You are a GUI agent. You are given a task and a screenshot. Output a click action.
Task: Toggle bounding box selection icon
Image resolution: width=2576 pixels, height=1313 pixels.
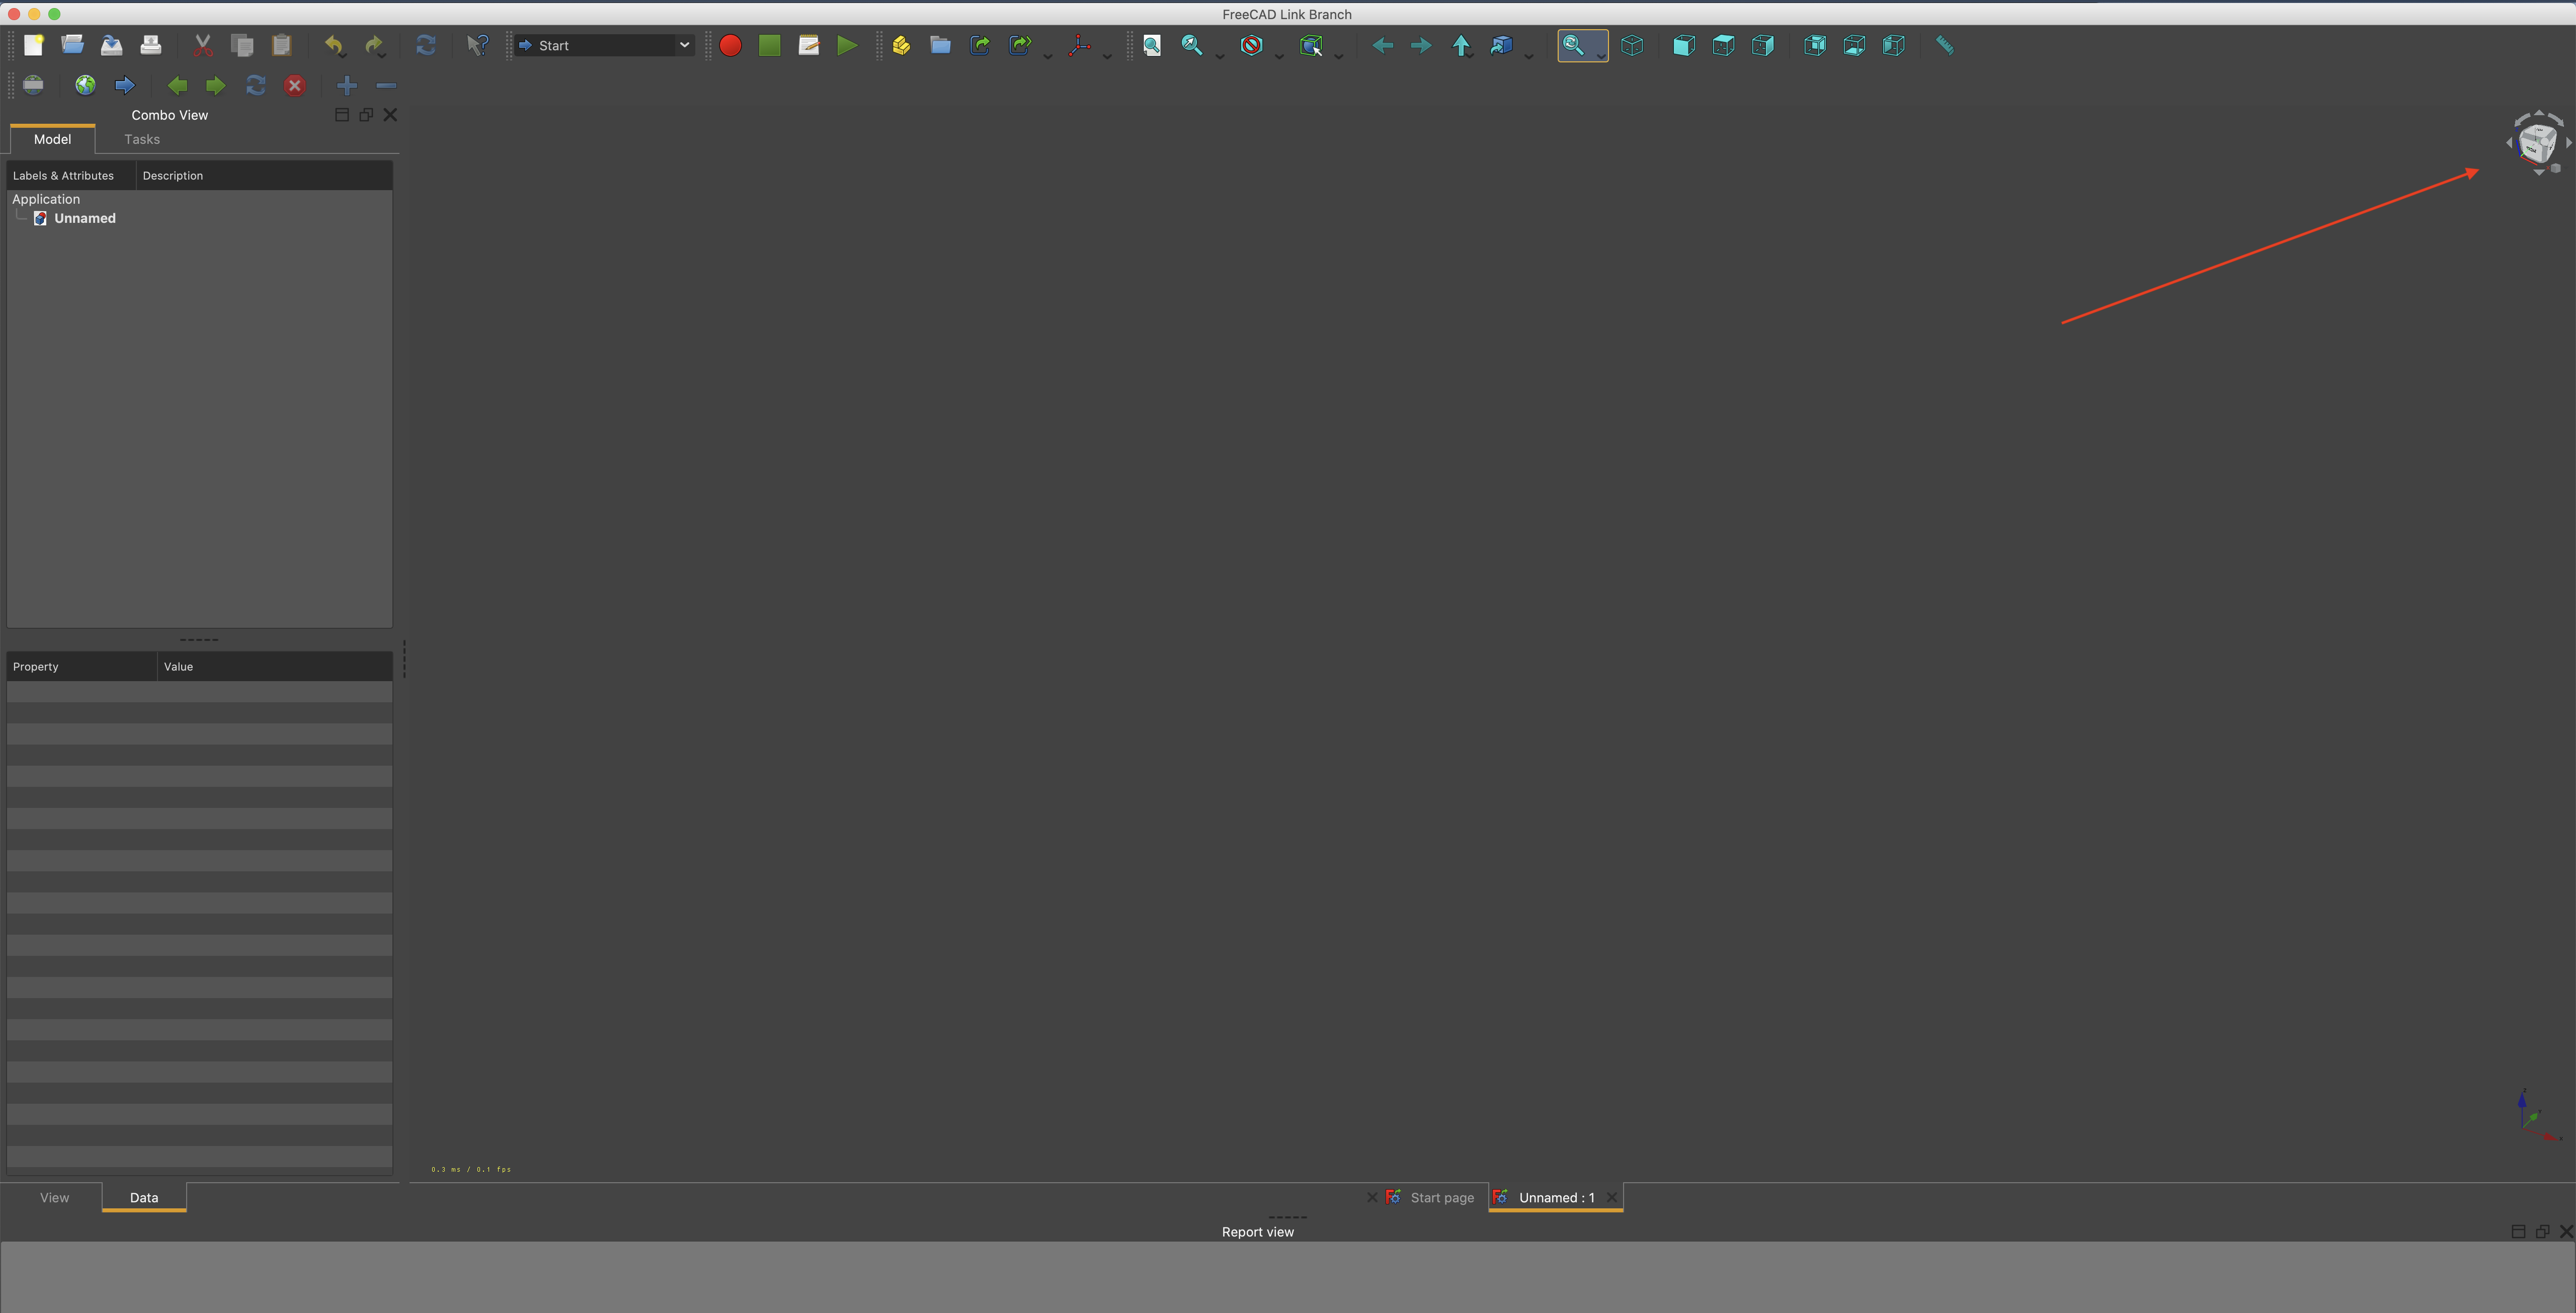[x=1312, y=45]
